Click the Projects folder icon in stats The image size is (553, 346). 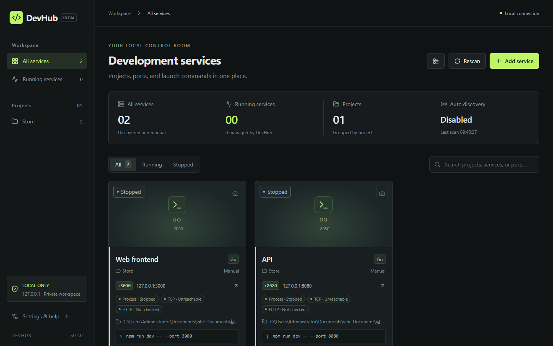pyautogui.click(x=336, y=104)
